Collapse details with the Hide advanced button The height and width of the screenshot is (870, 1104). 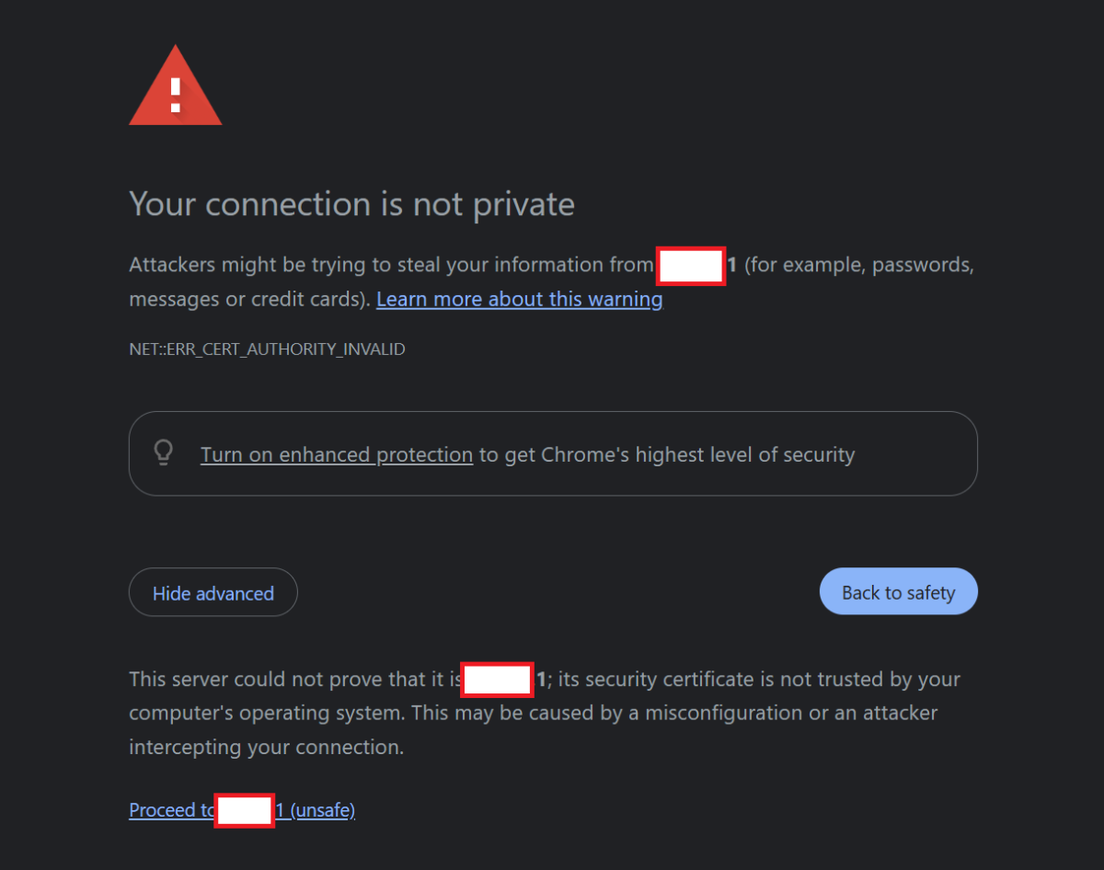213,593
